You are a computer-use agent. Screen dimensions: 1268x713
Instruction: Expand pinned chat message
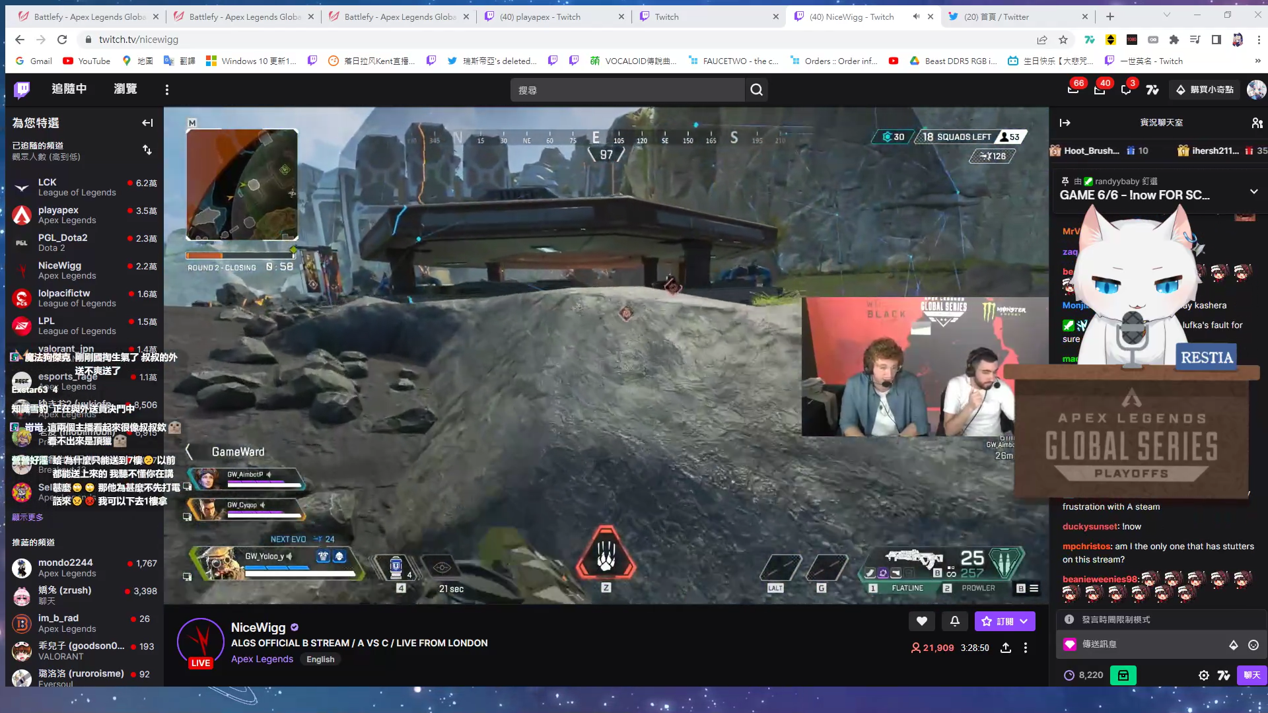click(x=1253, y=191)
